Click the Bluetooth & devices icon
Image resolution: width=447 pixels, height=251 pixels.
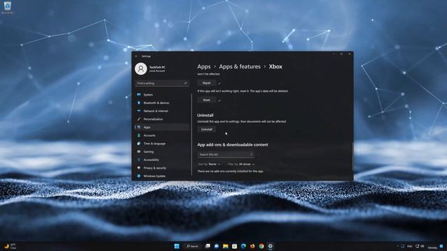click(x=139, y=102)
